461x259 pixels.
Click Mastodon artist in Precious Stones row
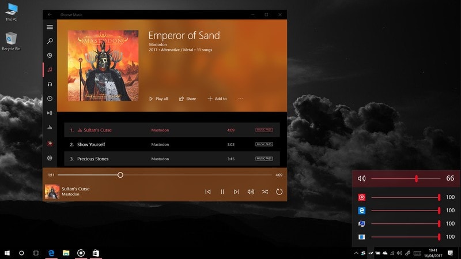coord(160,159)
